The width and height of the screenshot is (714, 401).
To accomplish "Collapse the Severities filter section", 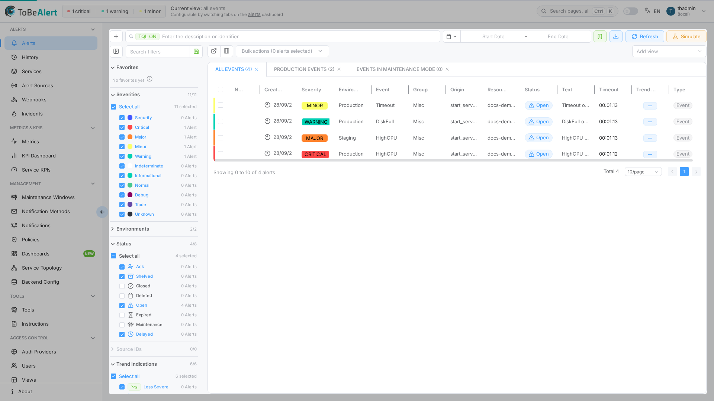I will pos(154,94).
